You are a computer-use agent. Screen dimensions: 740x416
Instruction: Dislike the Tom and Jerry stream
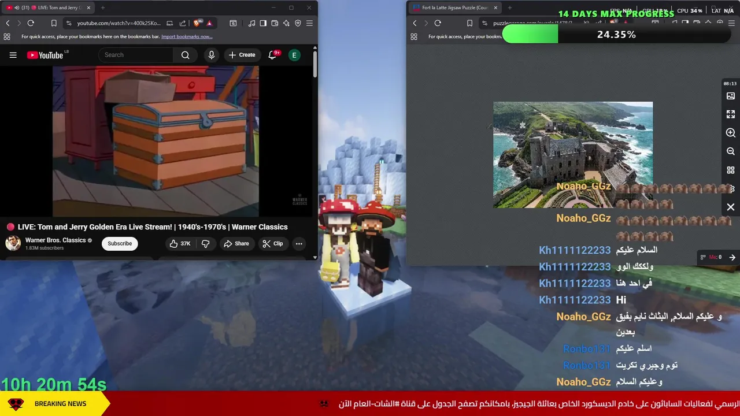(205, 244)
